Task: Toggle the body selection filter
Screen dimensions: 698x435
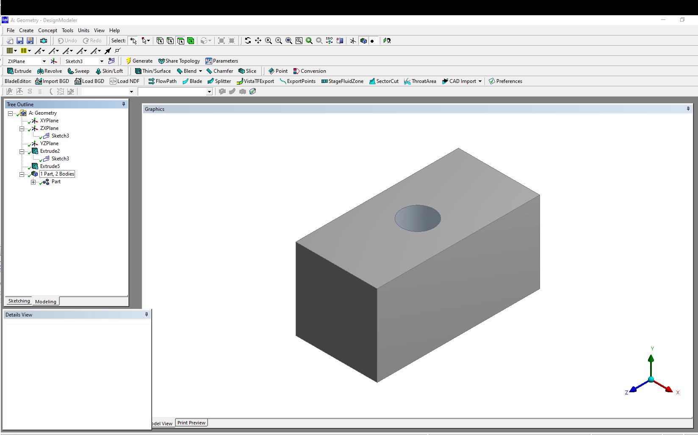Action: pyautogui.click(x=191, y=41)
